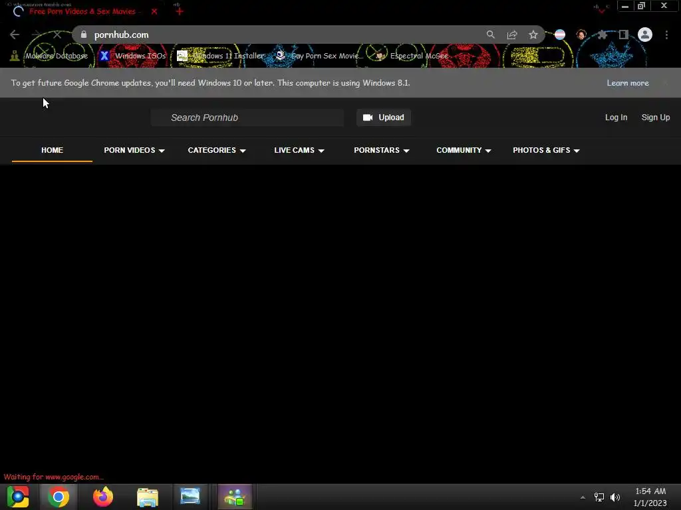Open the volume speaker tray icon
This screenshot has height=510, width=681.
[x=615, y=497]
